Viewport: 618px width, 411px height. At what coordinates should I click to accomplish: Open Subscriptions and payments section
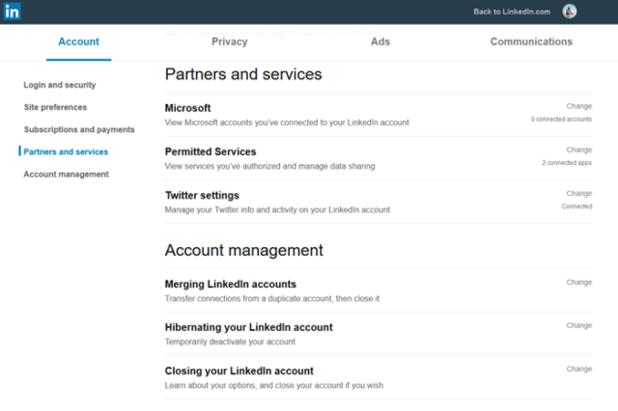point(79,129)
